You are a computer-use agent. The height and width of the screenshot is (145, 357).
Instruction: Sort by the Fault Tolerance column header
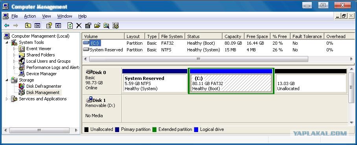pos(307,36)
